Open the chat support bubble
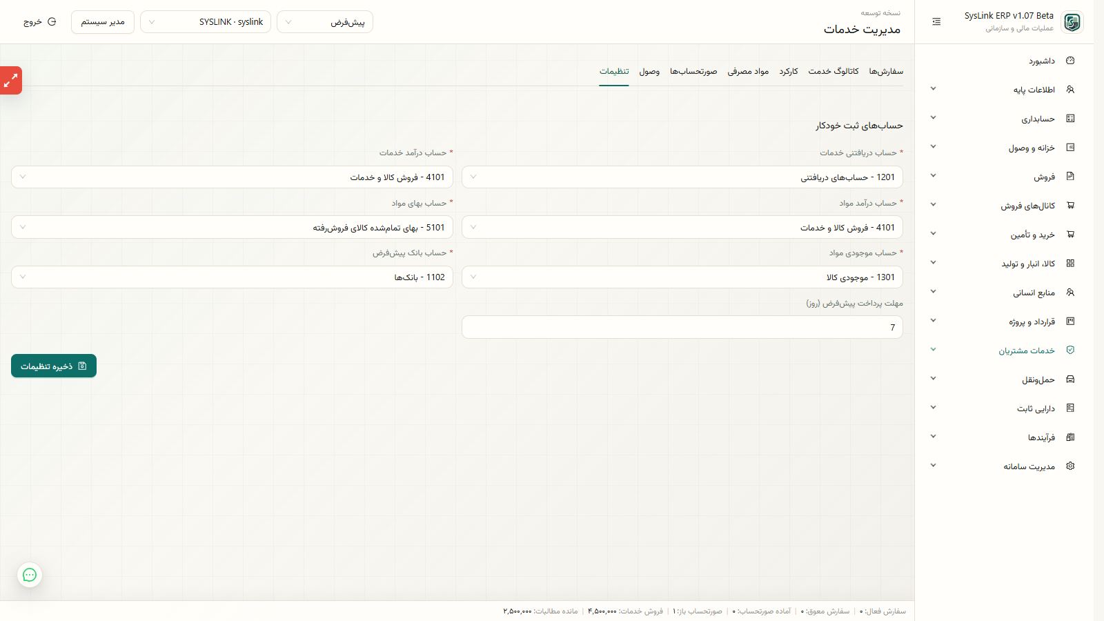The height and width of the screenshot is (621, 1104). 30,575
